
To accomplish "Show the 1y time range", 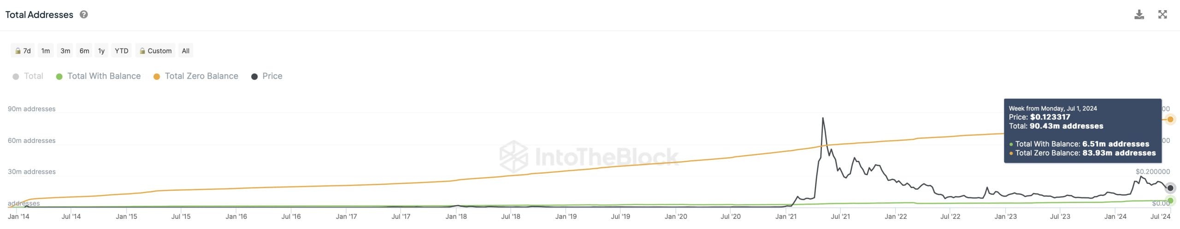I will click(x=101, y=51).
